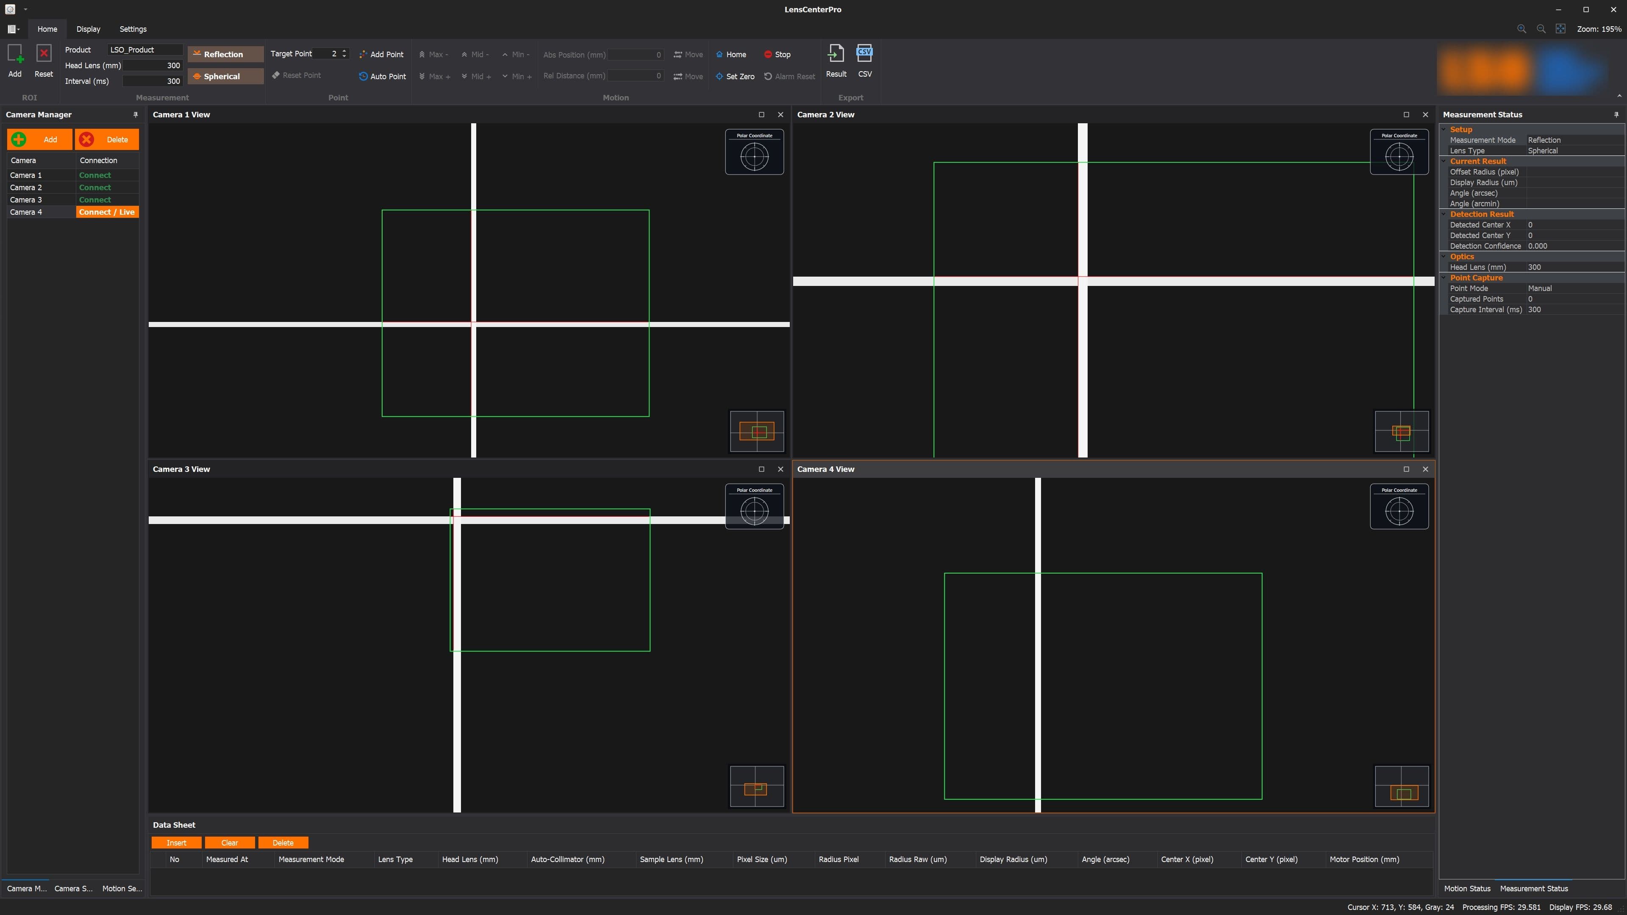The width and height of the screenshot is (1627, 915).
Task: Increase Target Point with stepper arrow
Action: [344, 51]
